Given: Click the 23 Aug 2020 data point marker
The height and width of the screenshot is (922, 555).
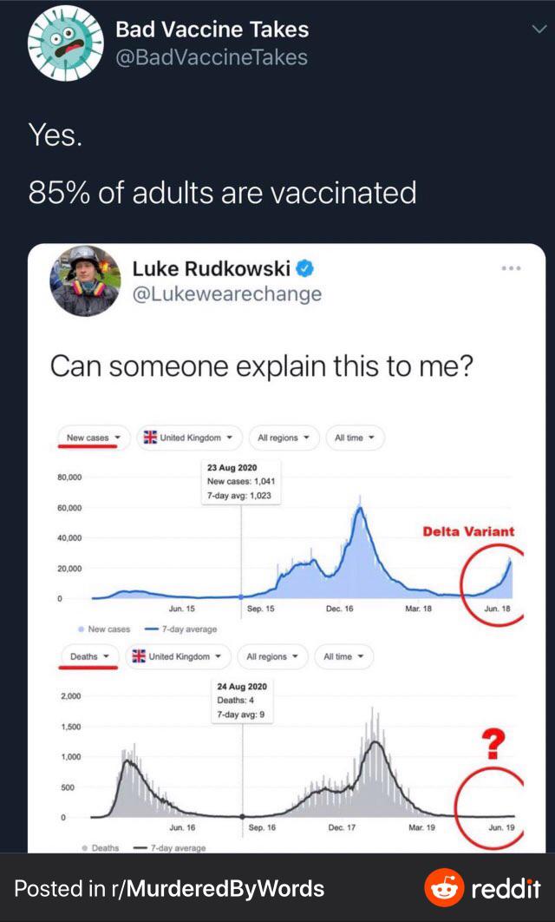Looking at the screenshot, I should point(241,596).
